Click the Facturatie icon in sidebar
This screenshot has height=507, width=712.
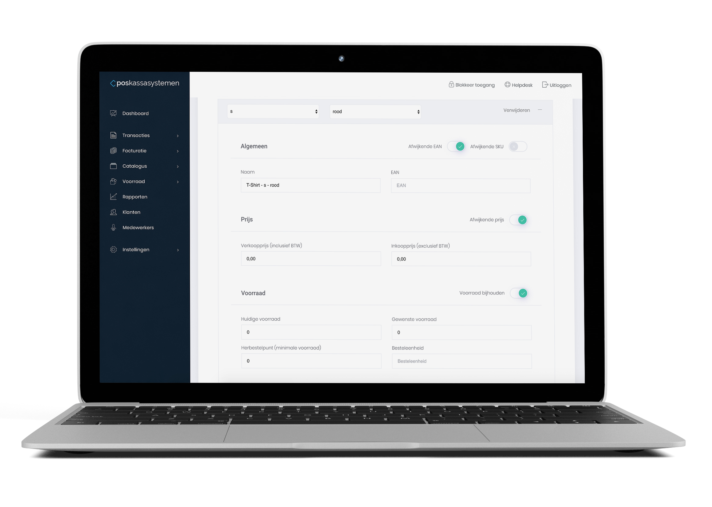pos(113,151)
